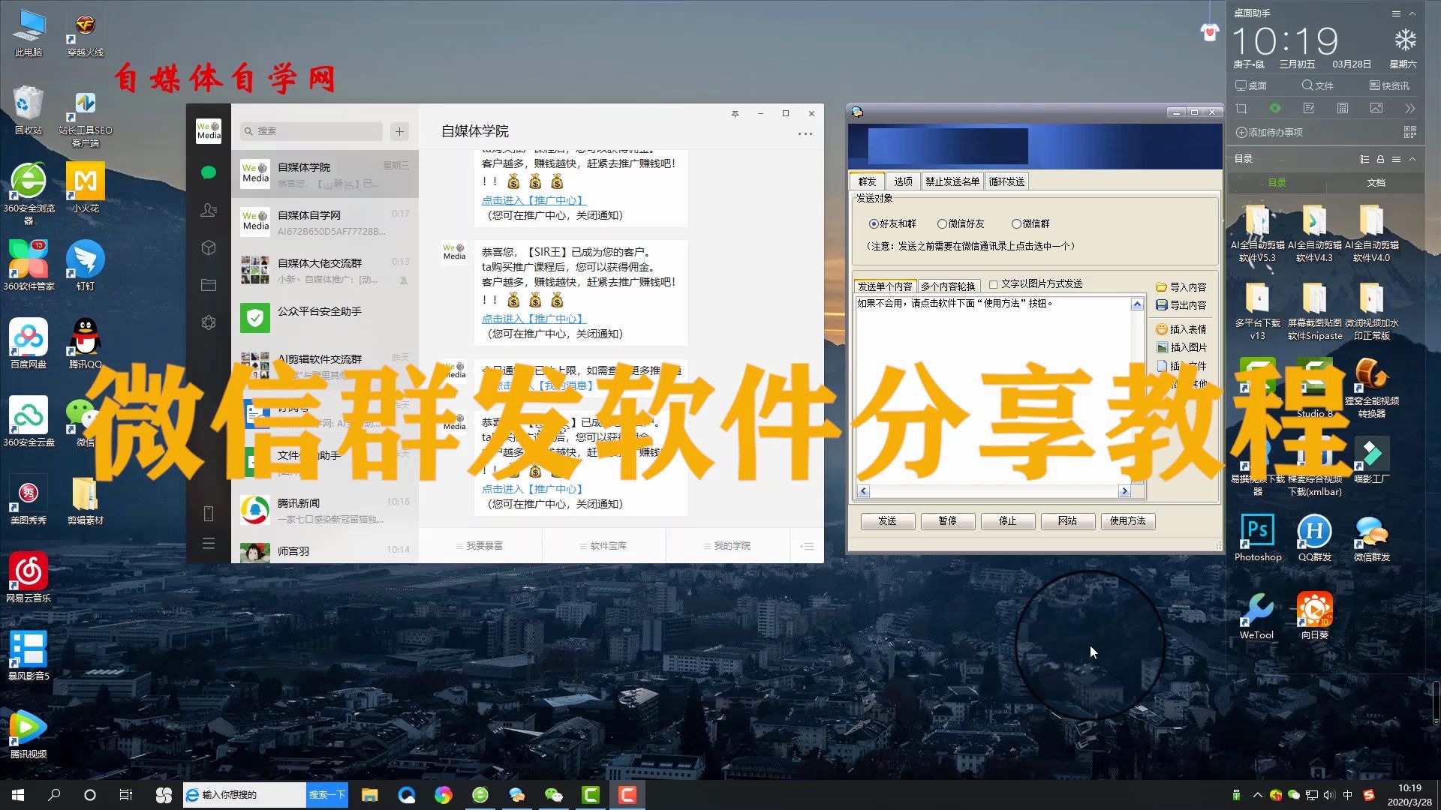Switch to the 多个内容轮换 tab
Image resolution: width=1441 pixels, height=810 pixels.
pyautogui.click(x=947, y=285)
